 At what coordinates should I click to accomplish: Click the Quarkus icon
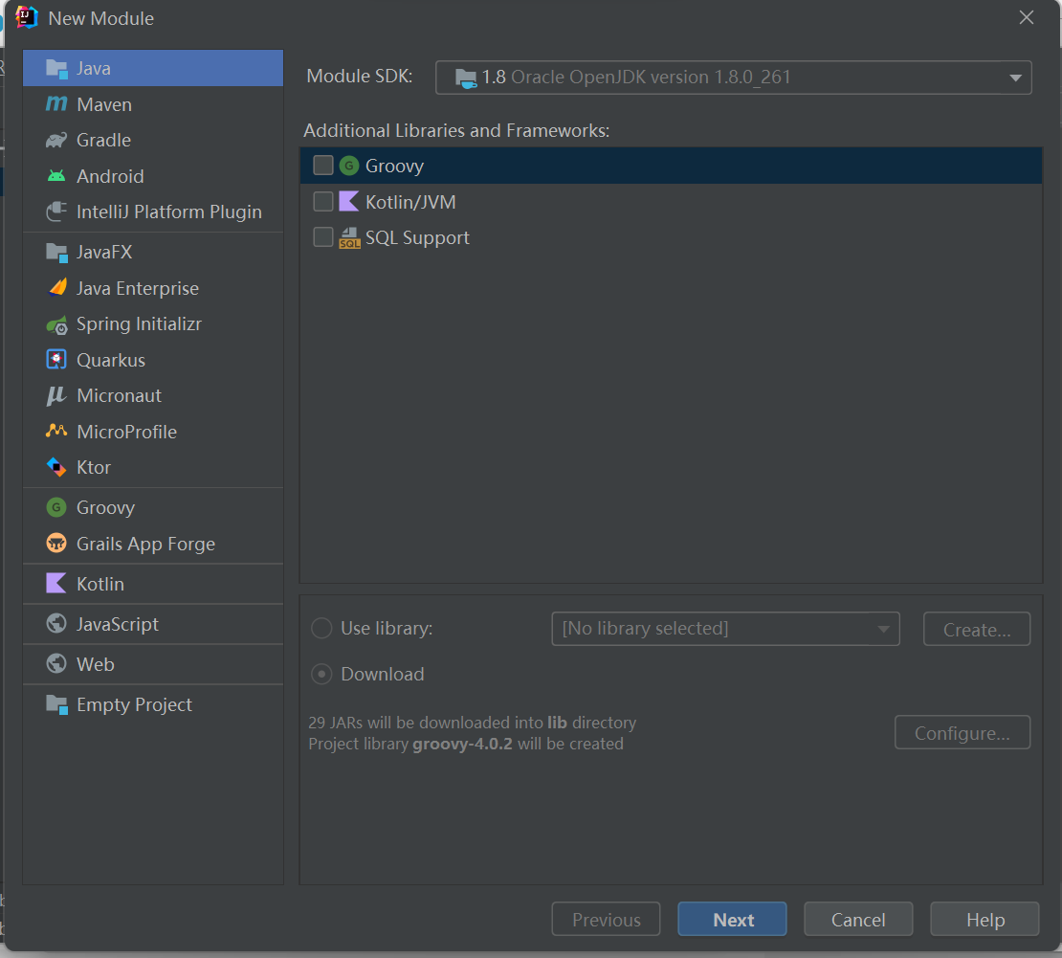click(x=56, y=359)
